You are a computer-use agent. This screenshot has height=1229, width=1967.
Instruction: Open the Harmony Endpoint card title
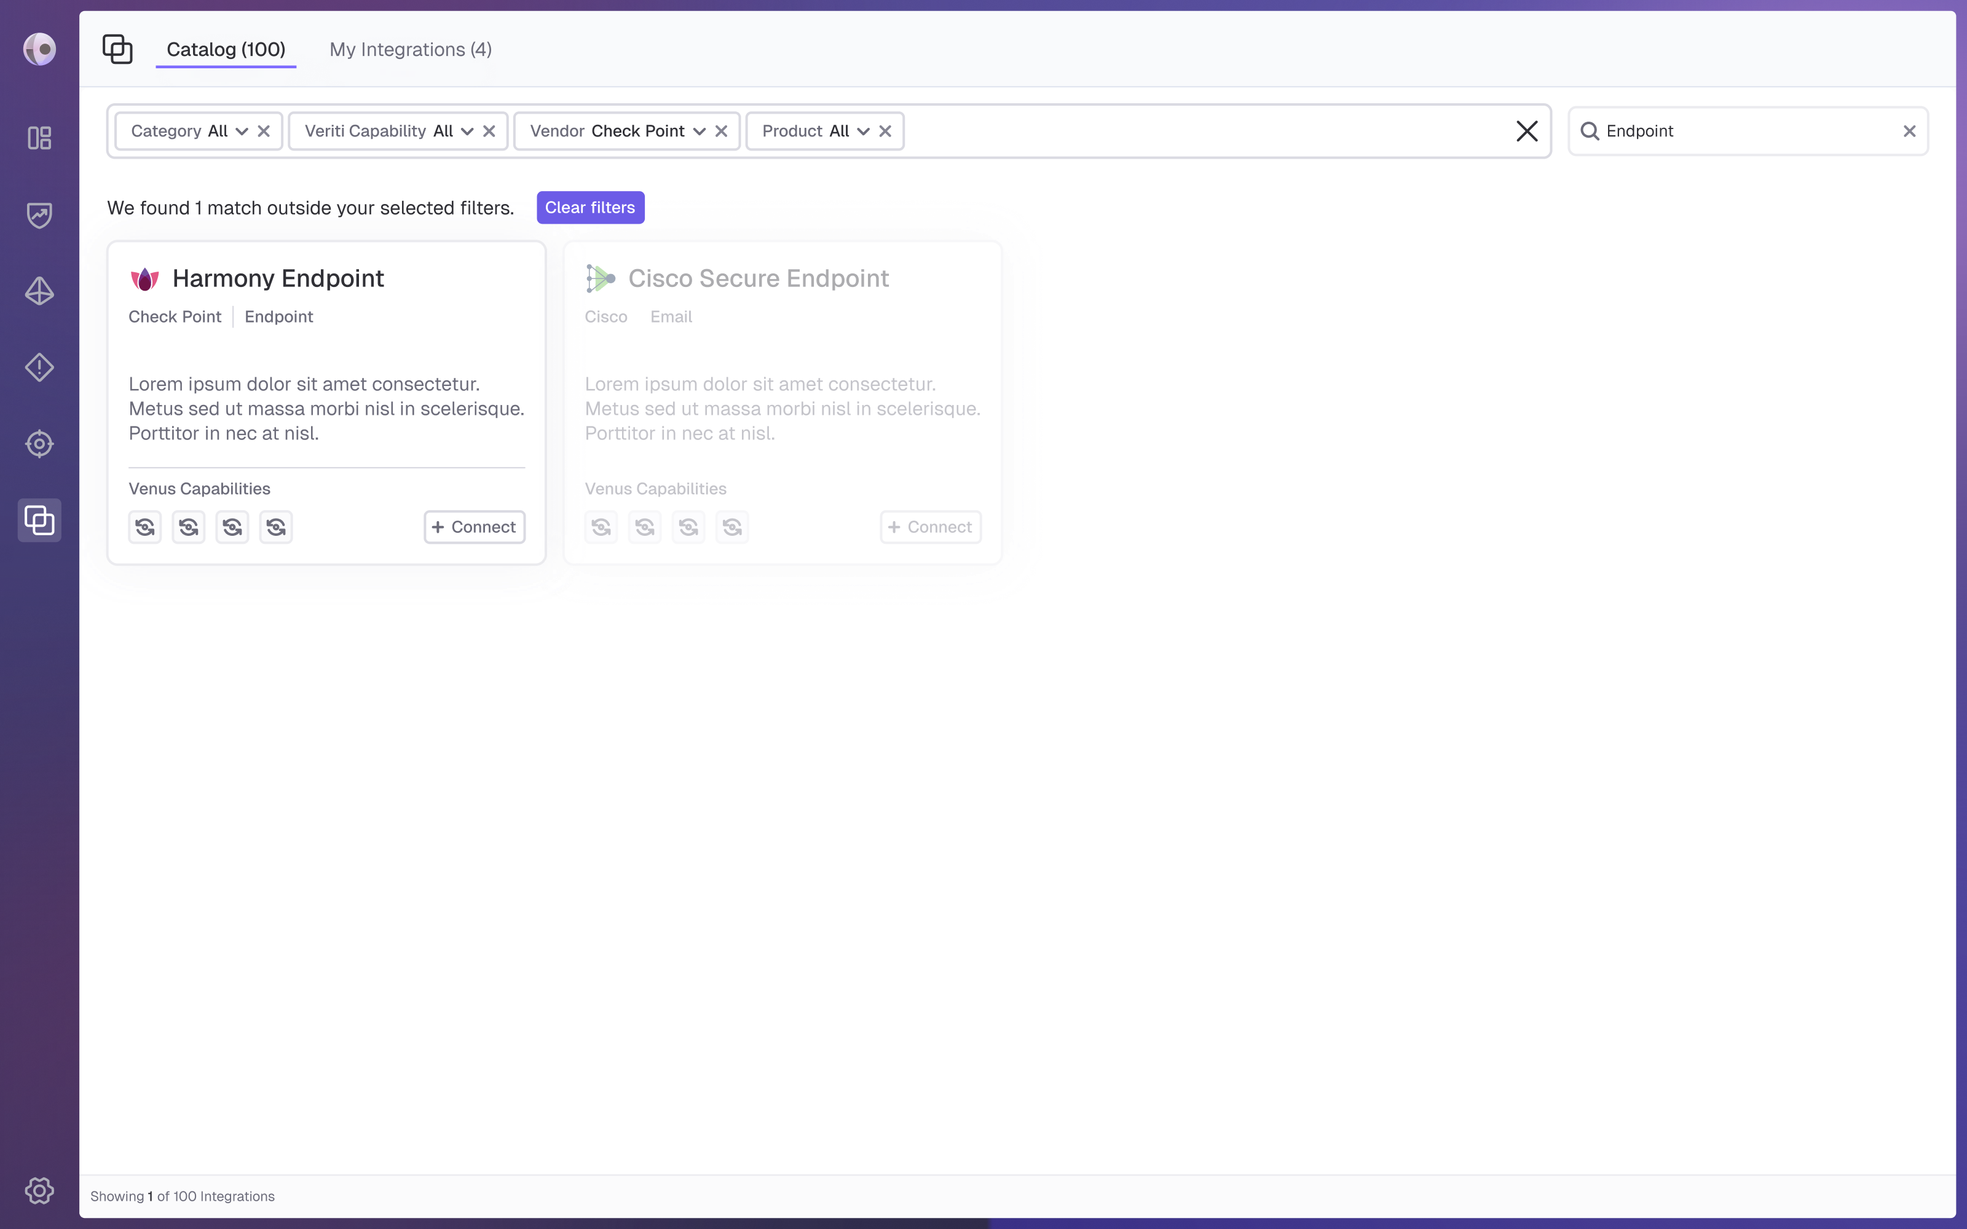(278, 278)
